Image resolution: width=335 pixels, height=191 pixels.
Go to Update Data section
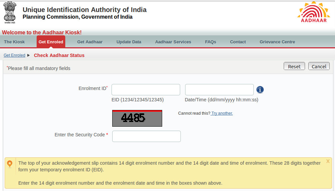coord(129,42)
